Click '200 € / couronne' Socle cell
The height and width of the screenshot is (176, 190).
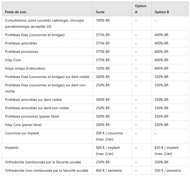(x=109, y=136)
